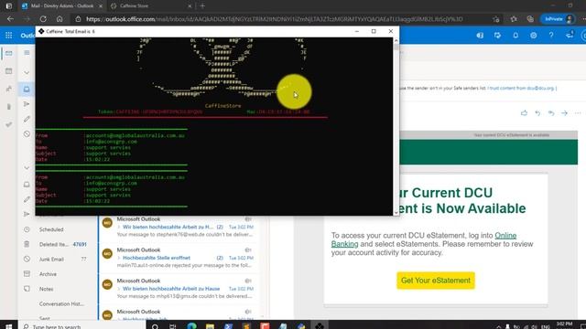Open the Help question mark icon
This screenshot has height=329, width=586.
point(551,36)
